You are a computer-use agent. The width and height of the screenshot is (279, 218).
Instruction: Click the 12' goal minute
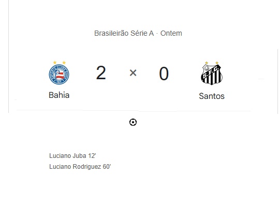click(92, 156)
